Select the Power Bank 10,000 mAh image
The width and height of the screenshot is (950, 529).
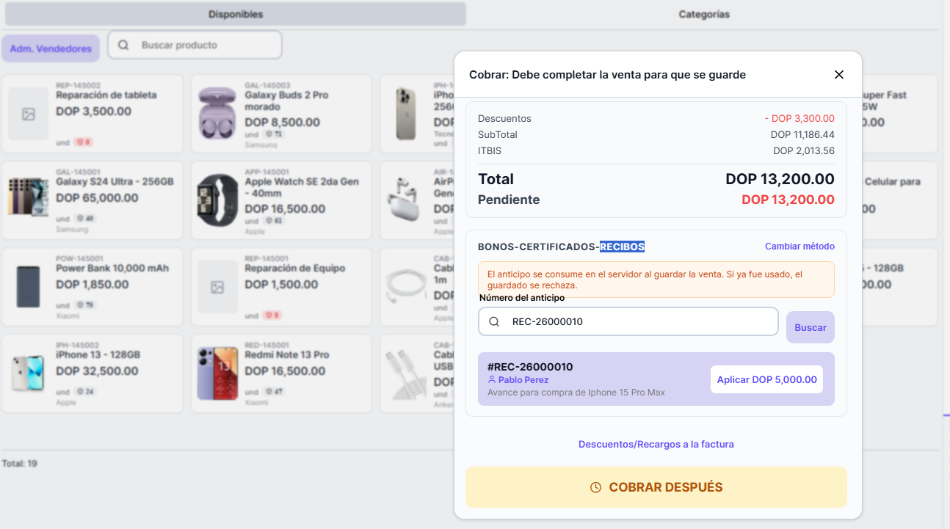29,287
